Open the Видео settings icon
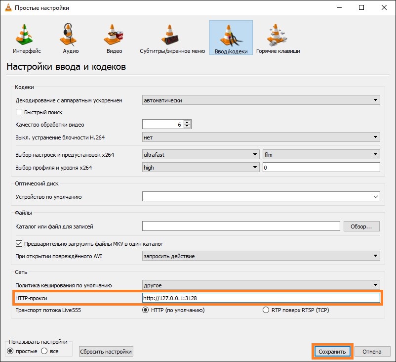The image size is (396, 362). click(x=114, y=35)
